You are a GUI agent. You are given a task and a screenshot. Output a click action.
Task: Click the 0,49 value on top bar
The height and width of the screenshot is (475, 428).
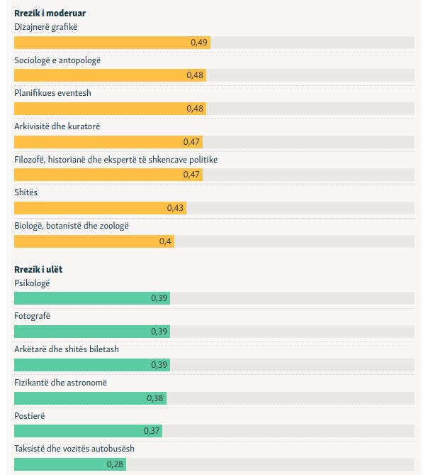[x=199, y=43]
